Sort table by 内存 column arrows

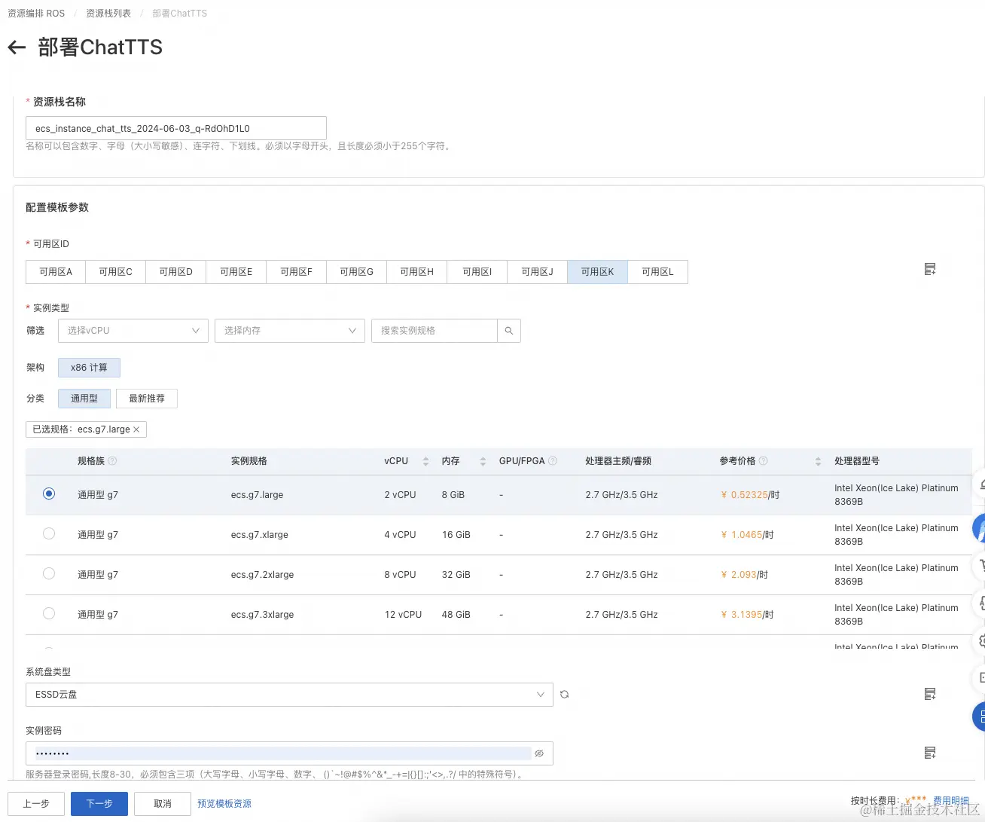(483, 461)
